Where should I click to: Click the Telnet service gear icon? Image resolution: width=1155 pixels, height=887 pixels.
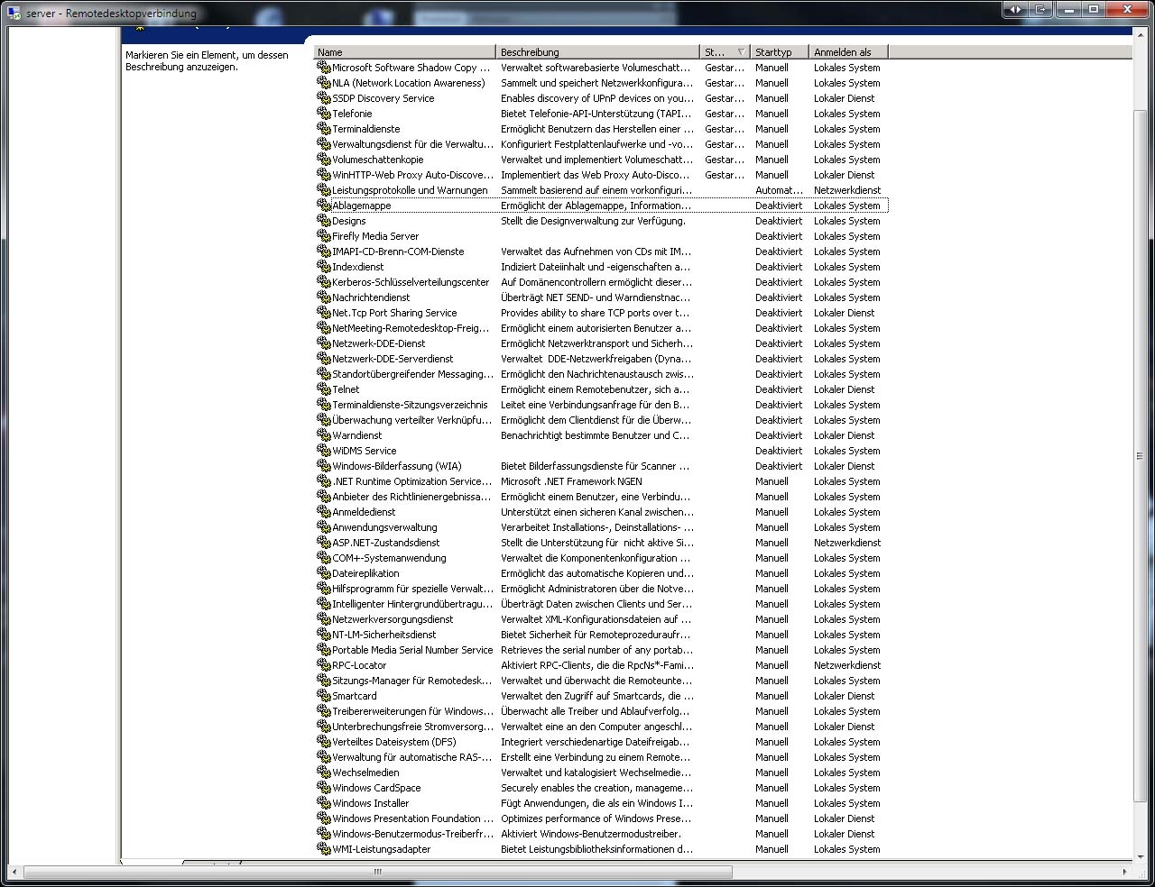pos(324,389)
